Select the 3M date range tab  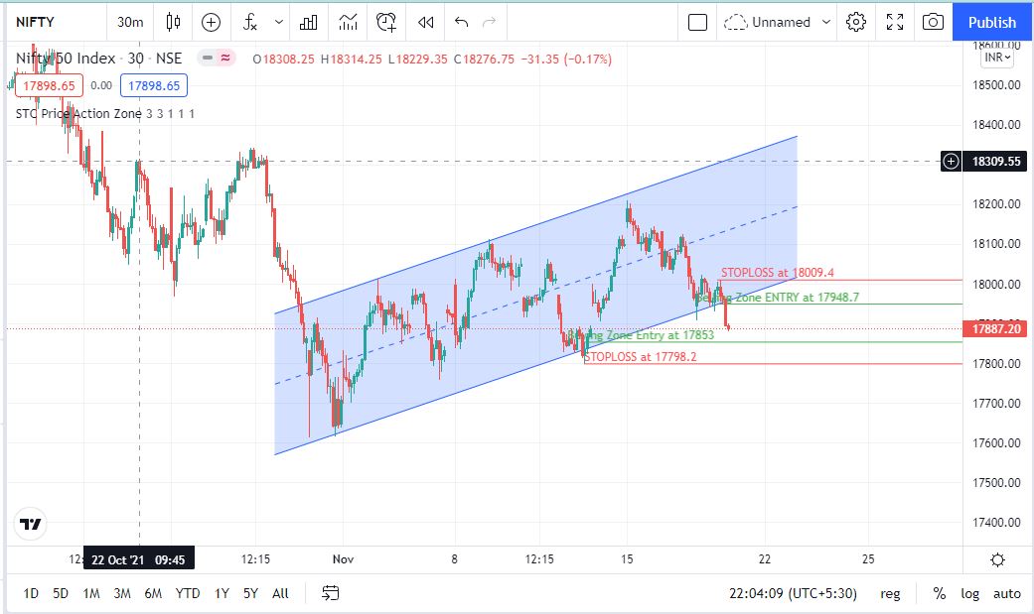pyautogui.click(x=122, y=593)
